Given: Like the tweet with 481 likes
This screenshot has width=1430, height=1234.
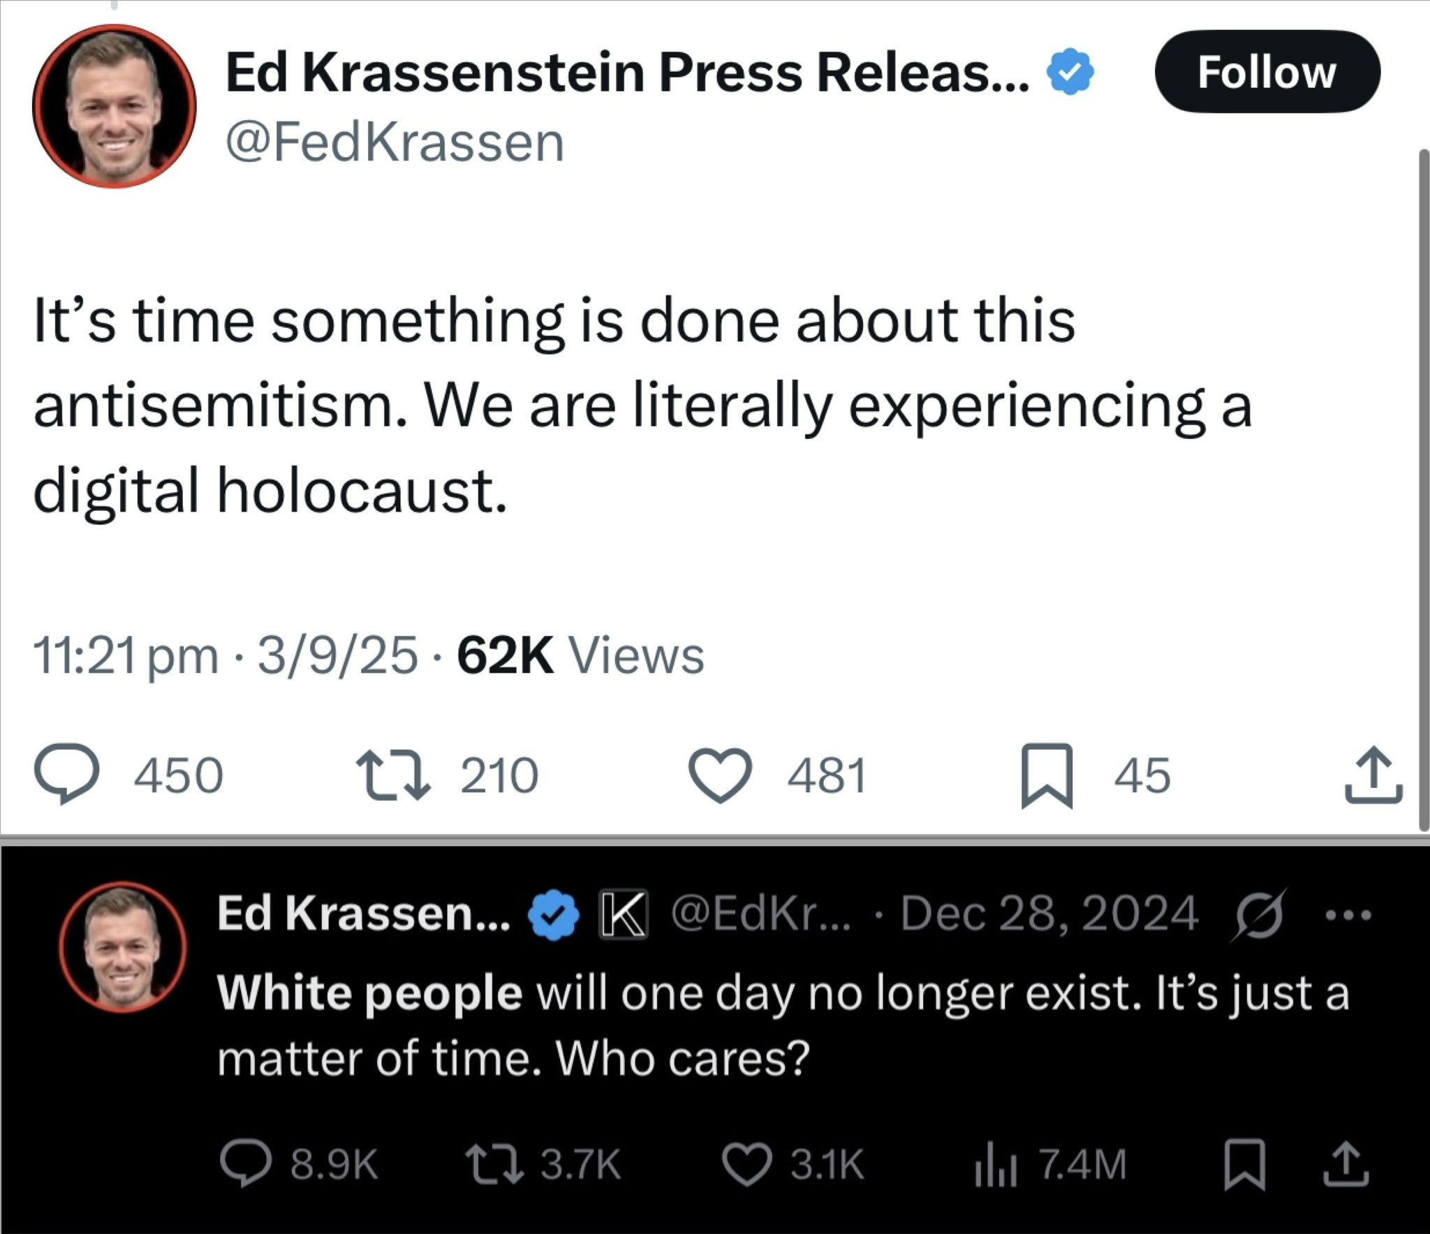Looking at the screenshot, I should click(721, 775).
